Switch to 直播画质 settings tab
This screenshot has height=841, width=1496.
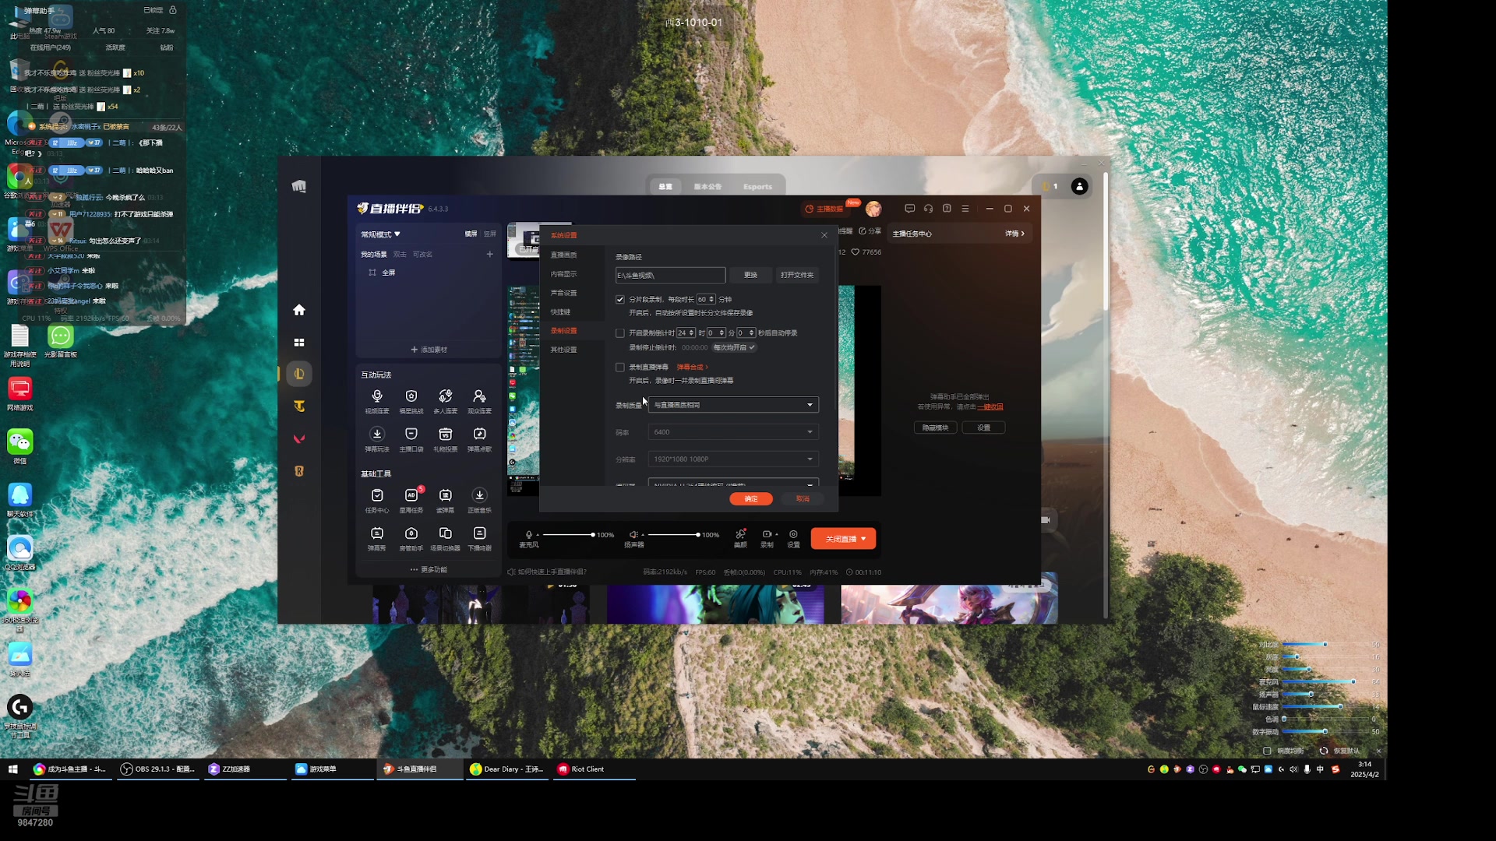(564, 255)
